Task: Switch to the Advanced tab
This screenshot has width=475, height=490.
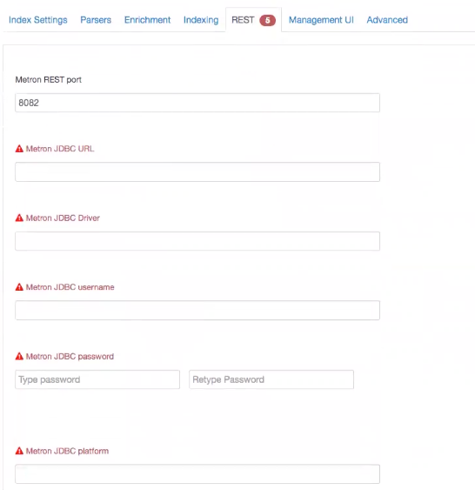Action: pyautogui.click(x=387, y=20)
